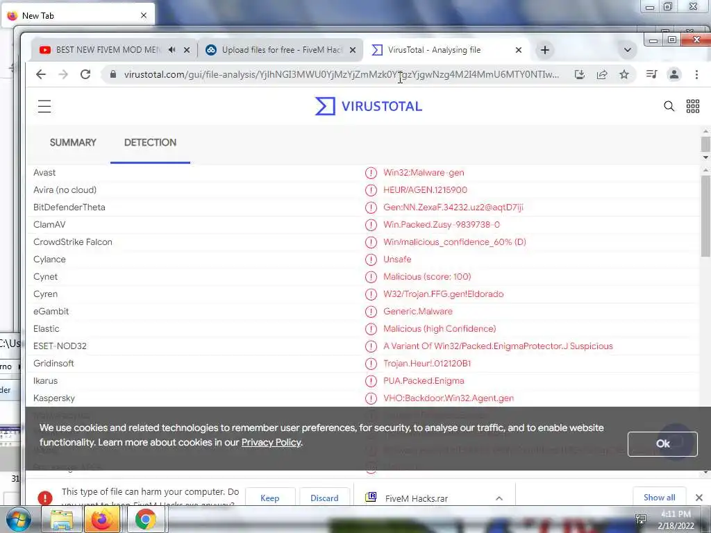
Task: Click Trojan.Heur!.012120B1 Gridinsoft detection
Action: (x=427, y=364)
